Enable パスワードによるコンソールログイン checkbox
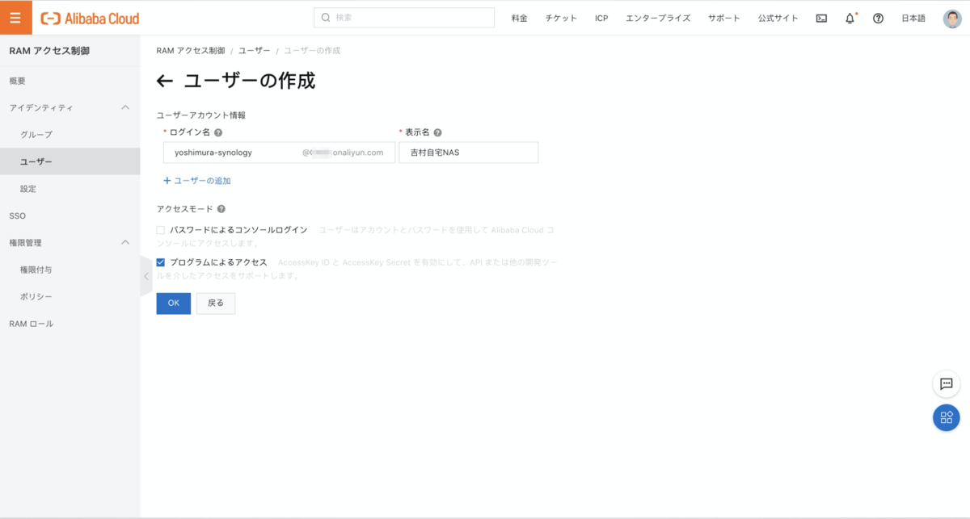 click(x=161, y=230)
